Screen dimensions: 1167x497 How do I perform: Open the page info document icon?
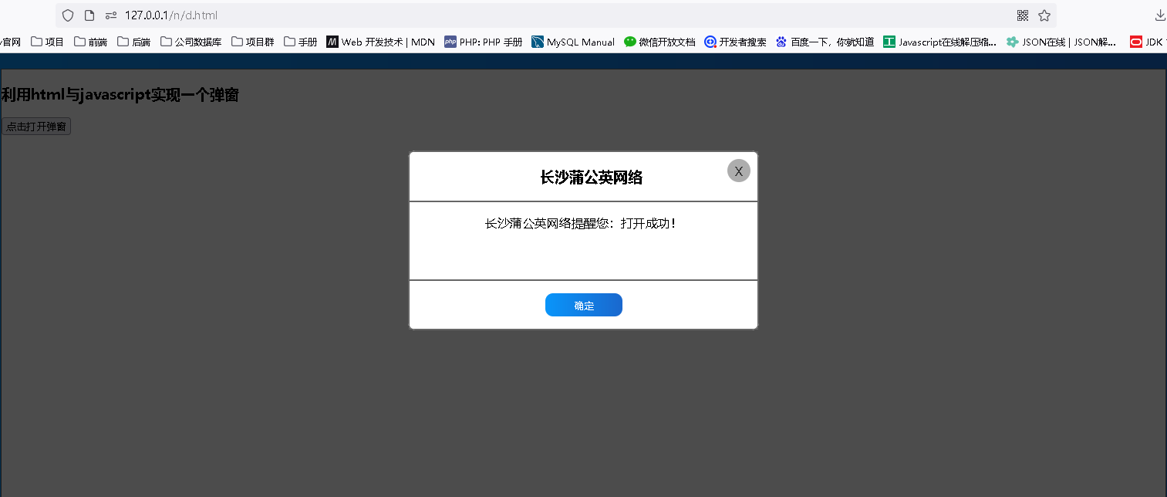point(89,15)
